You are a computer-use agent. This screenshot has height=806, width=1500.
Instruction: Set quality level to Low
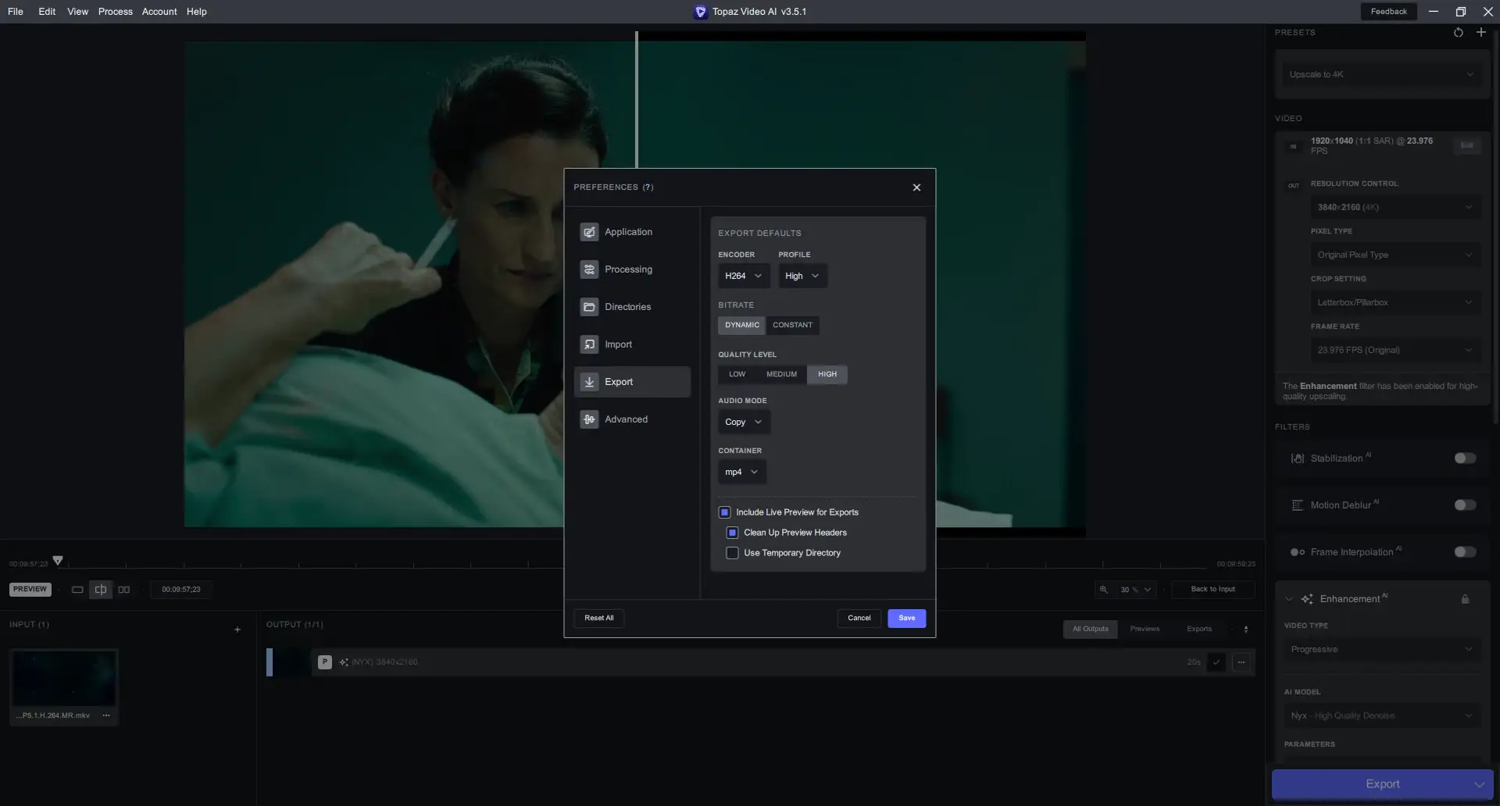click(x=737, y=374)
